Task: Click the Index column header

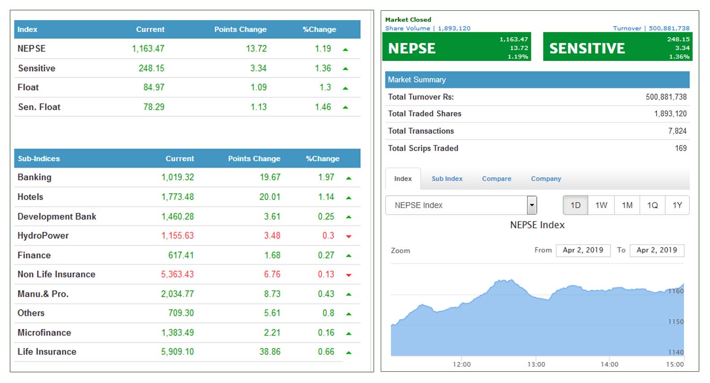Action: [27, 29]
